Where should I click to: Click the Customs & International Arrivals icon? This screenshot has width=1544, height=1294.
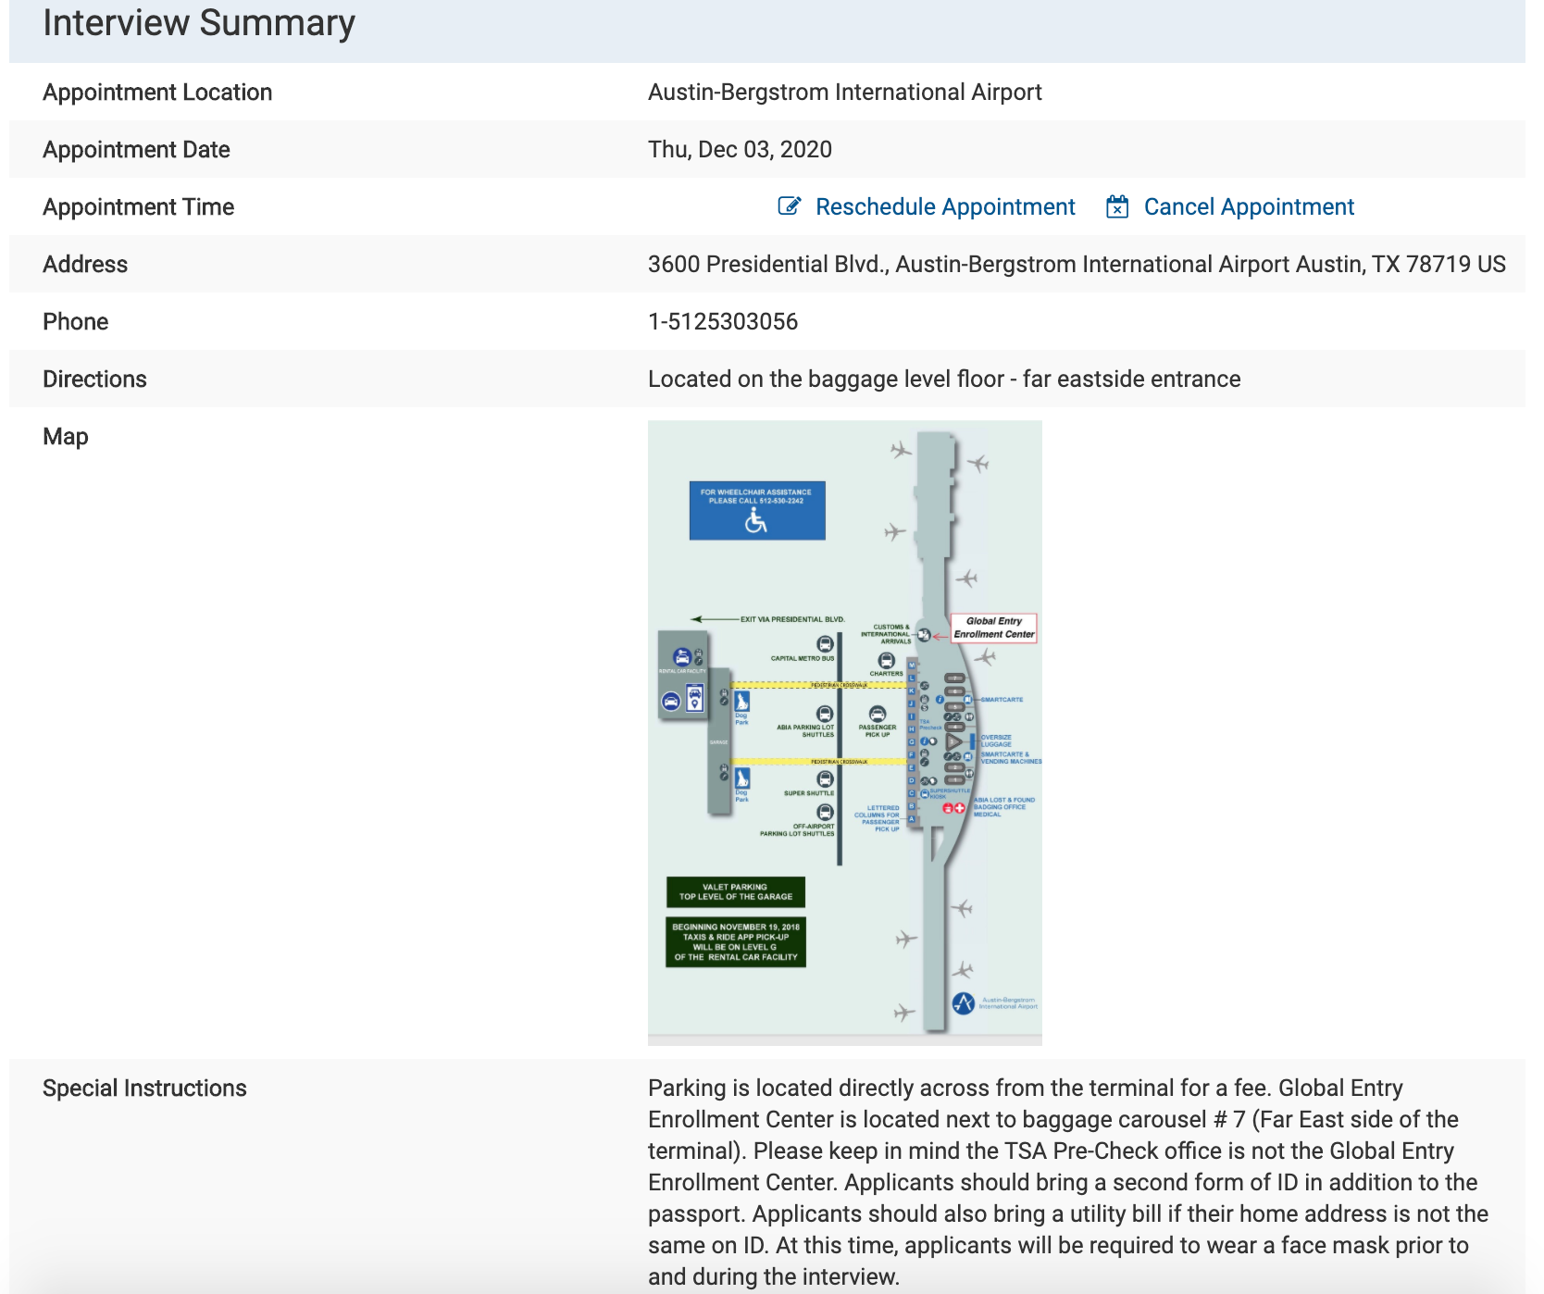click(x=924, y=635)
